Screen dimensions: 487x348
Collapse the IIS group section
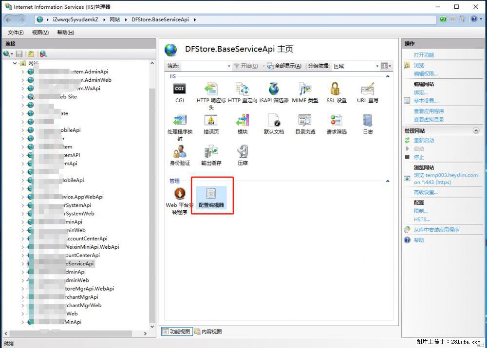point(388,76)
